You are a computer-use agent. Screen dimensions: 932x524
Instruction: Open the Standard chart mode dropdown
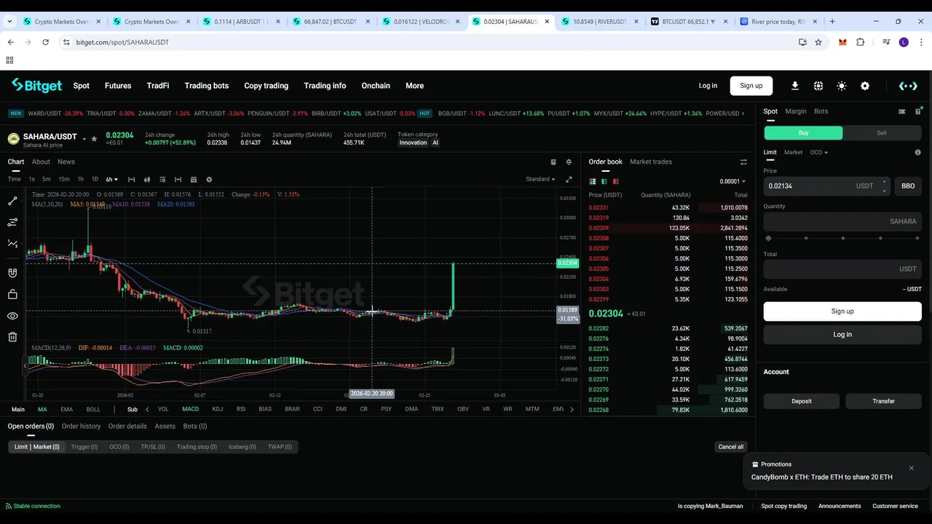click(x=540, y=179)
